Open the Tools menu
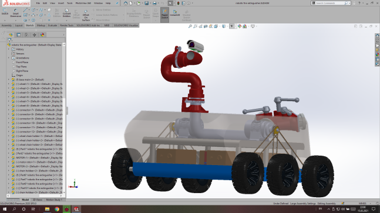 pyautogui.click(x=69, y=3)
